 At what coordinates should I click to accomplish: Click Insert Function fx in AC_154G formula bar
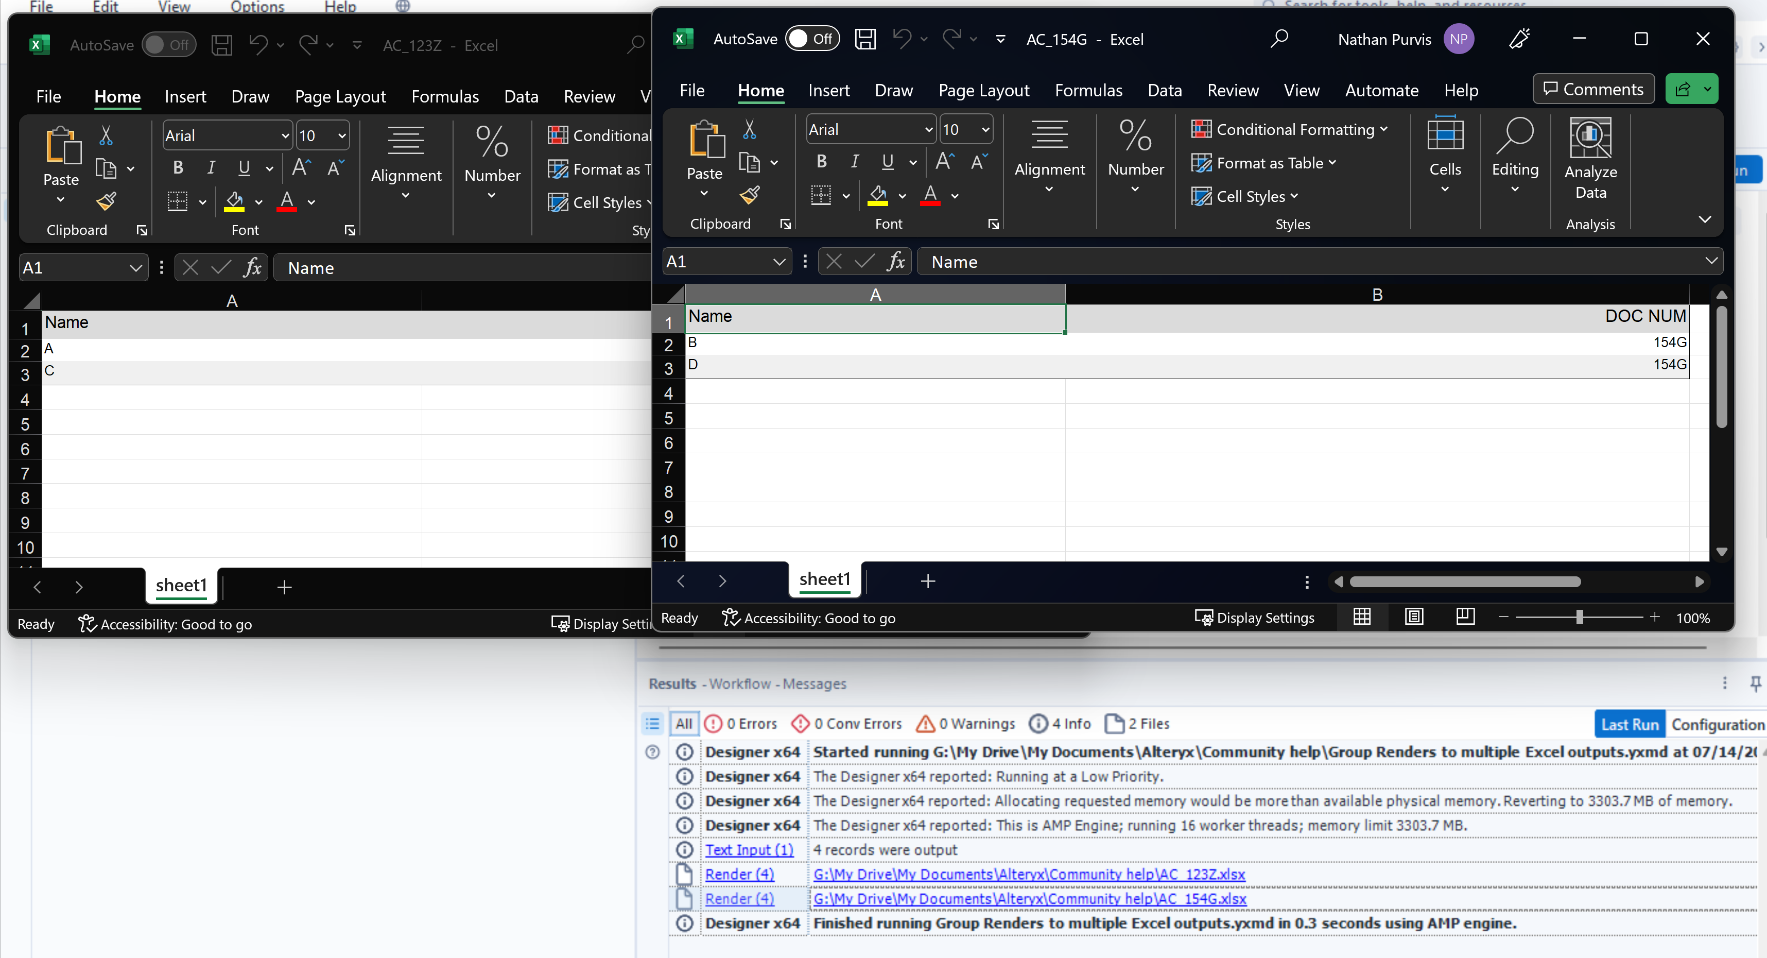(895, 262)
